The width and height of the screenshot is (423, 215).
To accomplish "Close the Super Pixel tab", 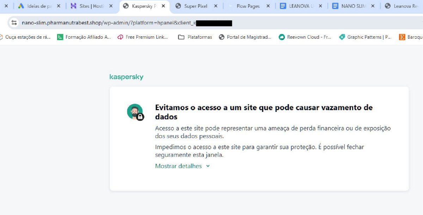I will [216, 6].
